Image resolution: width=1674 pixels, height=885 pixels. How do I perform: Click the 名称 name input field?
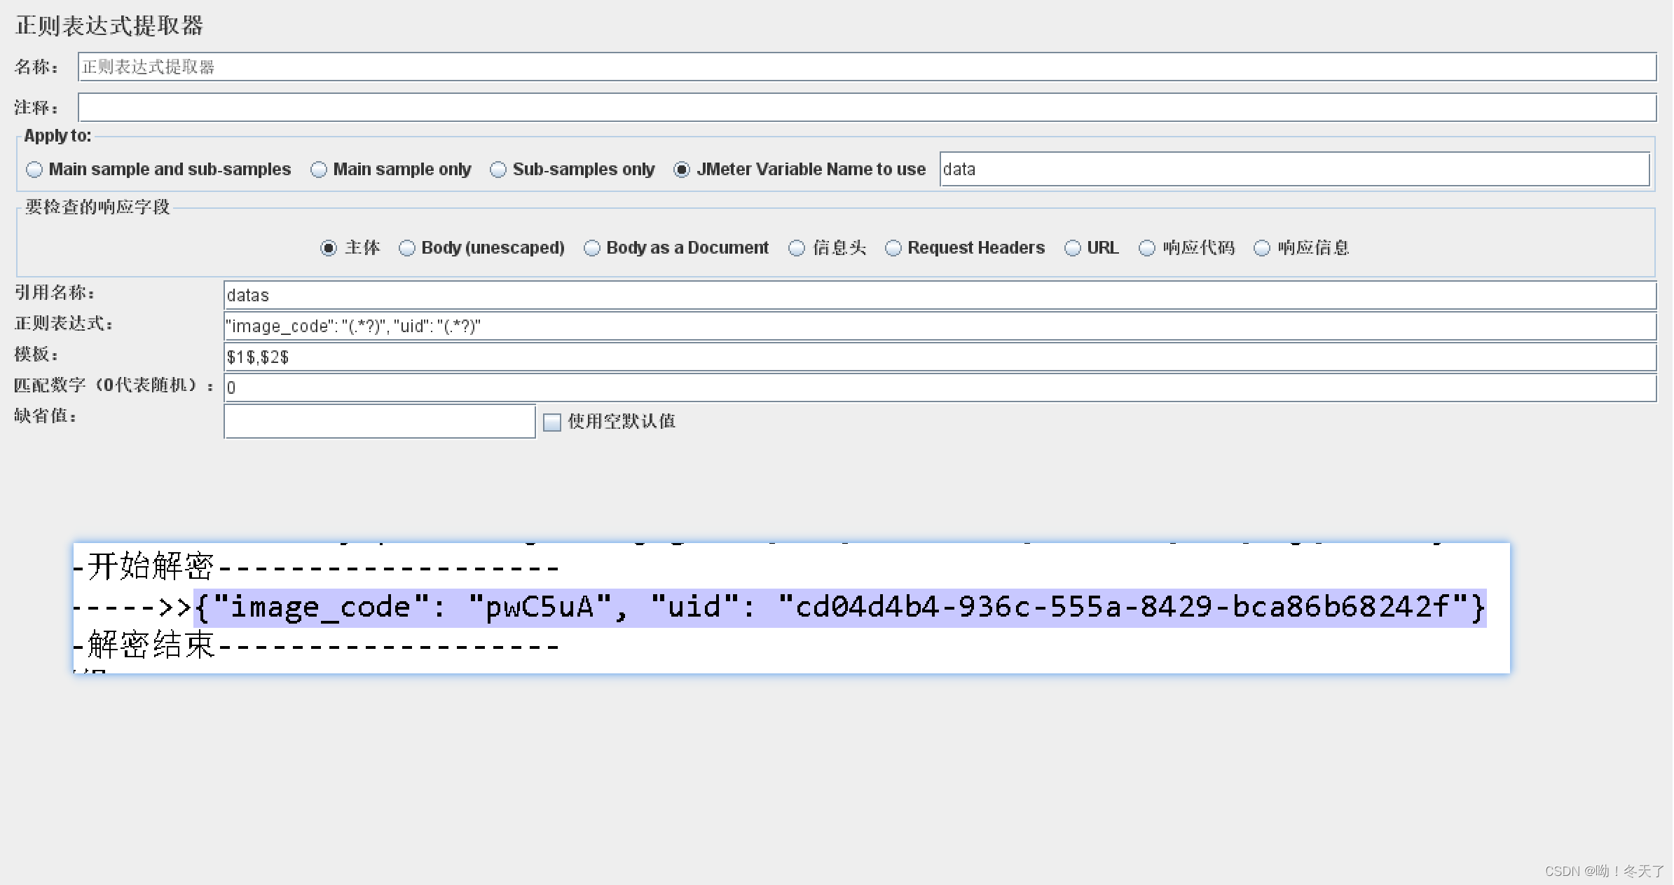866,67
